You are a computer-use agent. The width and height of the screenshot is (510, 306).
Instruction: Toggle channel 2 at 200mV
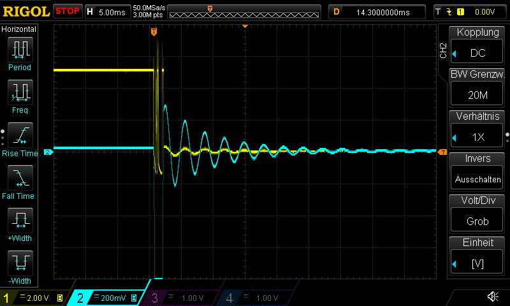click(110, 298)
